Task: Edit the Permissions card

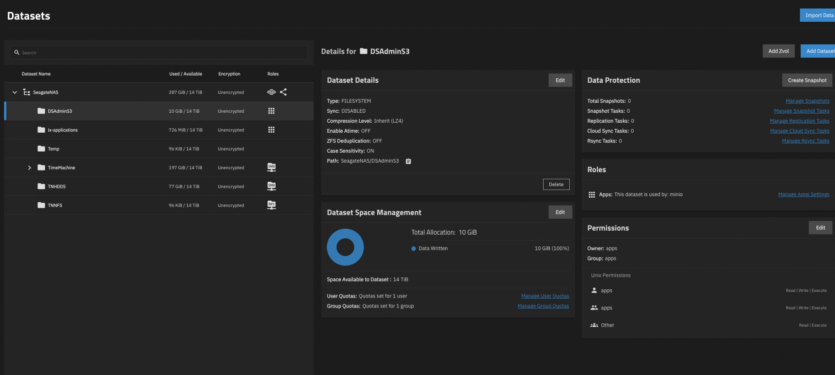Action: [821, 228]
